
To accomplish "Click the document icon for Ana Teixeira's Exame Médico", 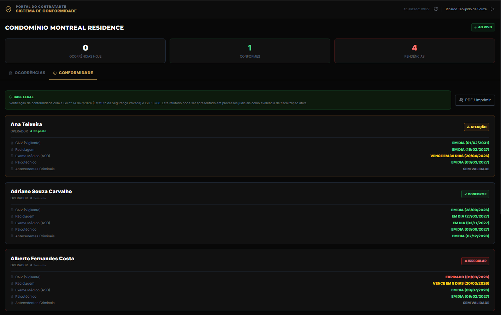I will [12, 156].
